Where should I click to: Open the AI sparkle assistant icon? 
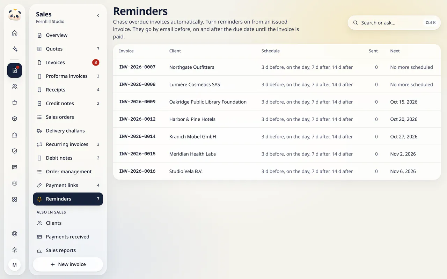coord(15,49)
